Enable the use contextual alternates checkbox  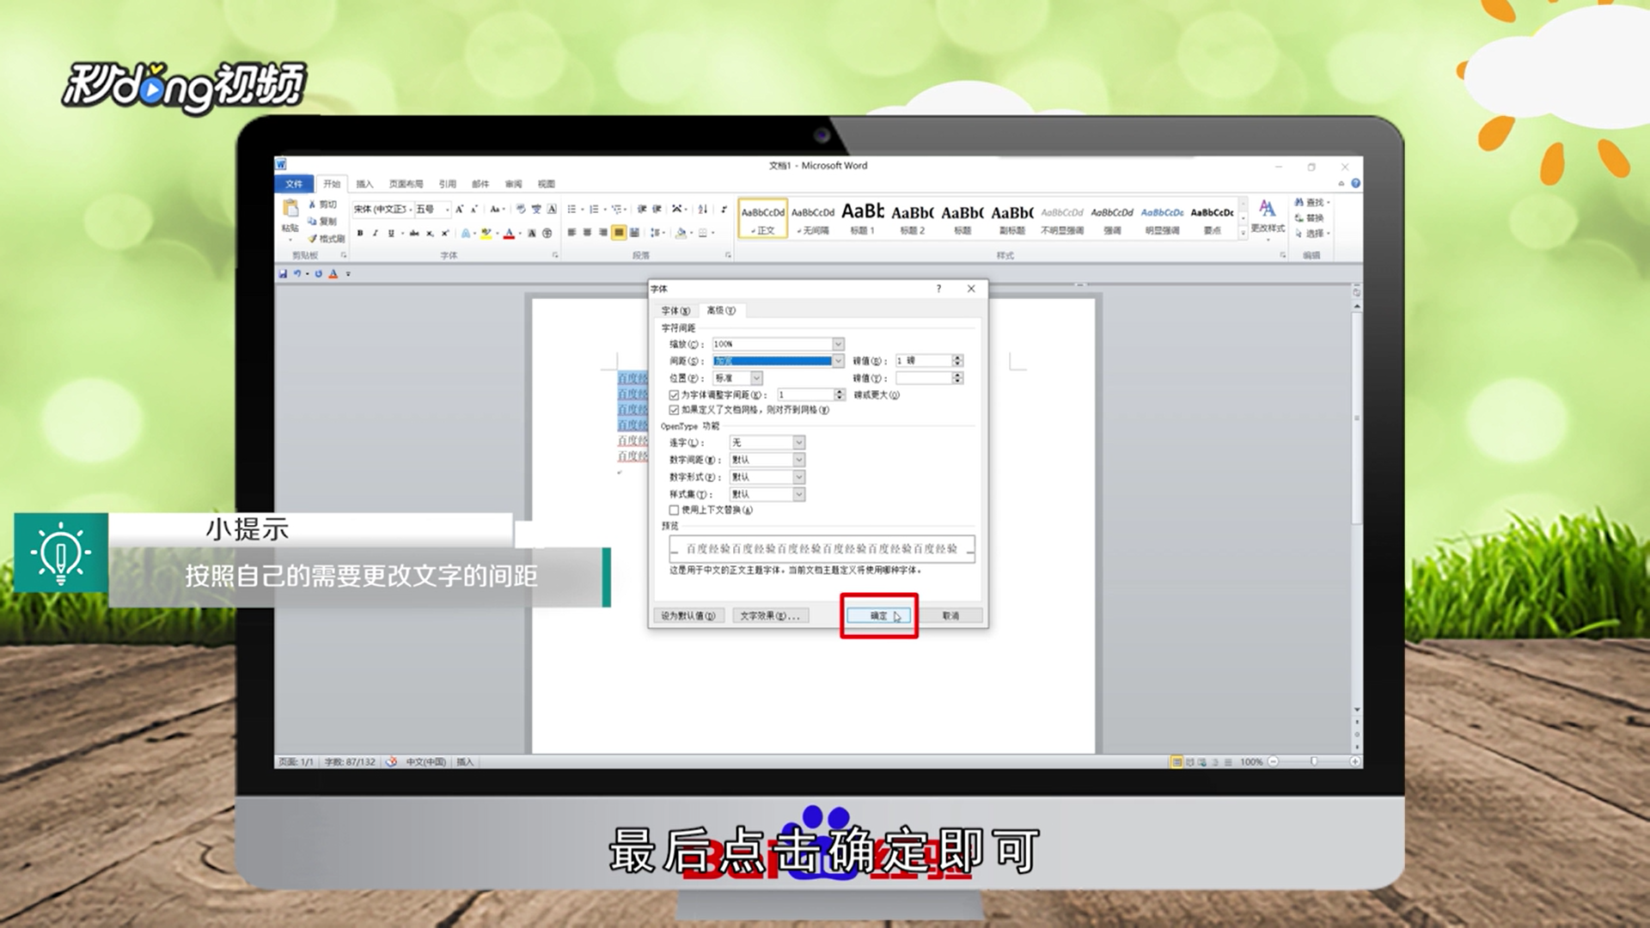[x=674, y=510]
